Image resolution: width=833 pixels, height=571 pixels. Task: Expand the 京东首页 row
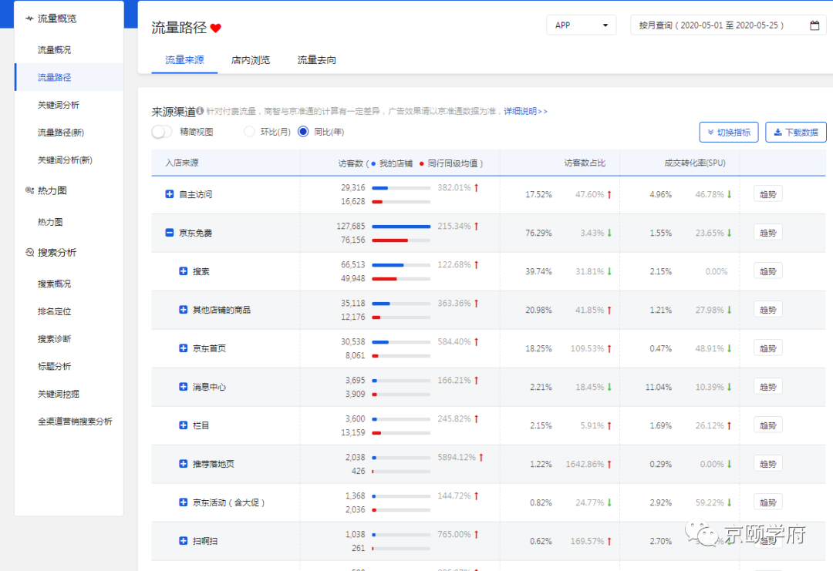pyautogui.click(x=184, y=348)
